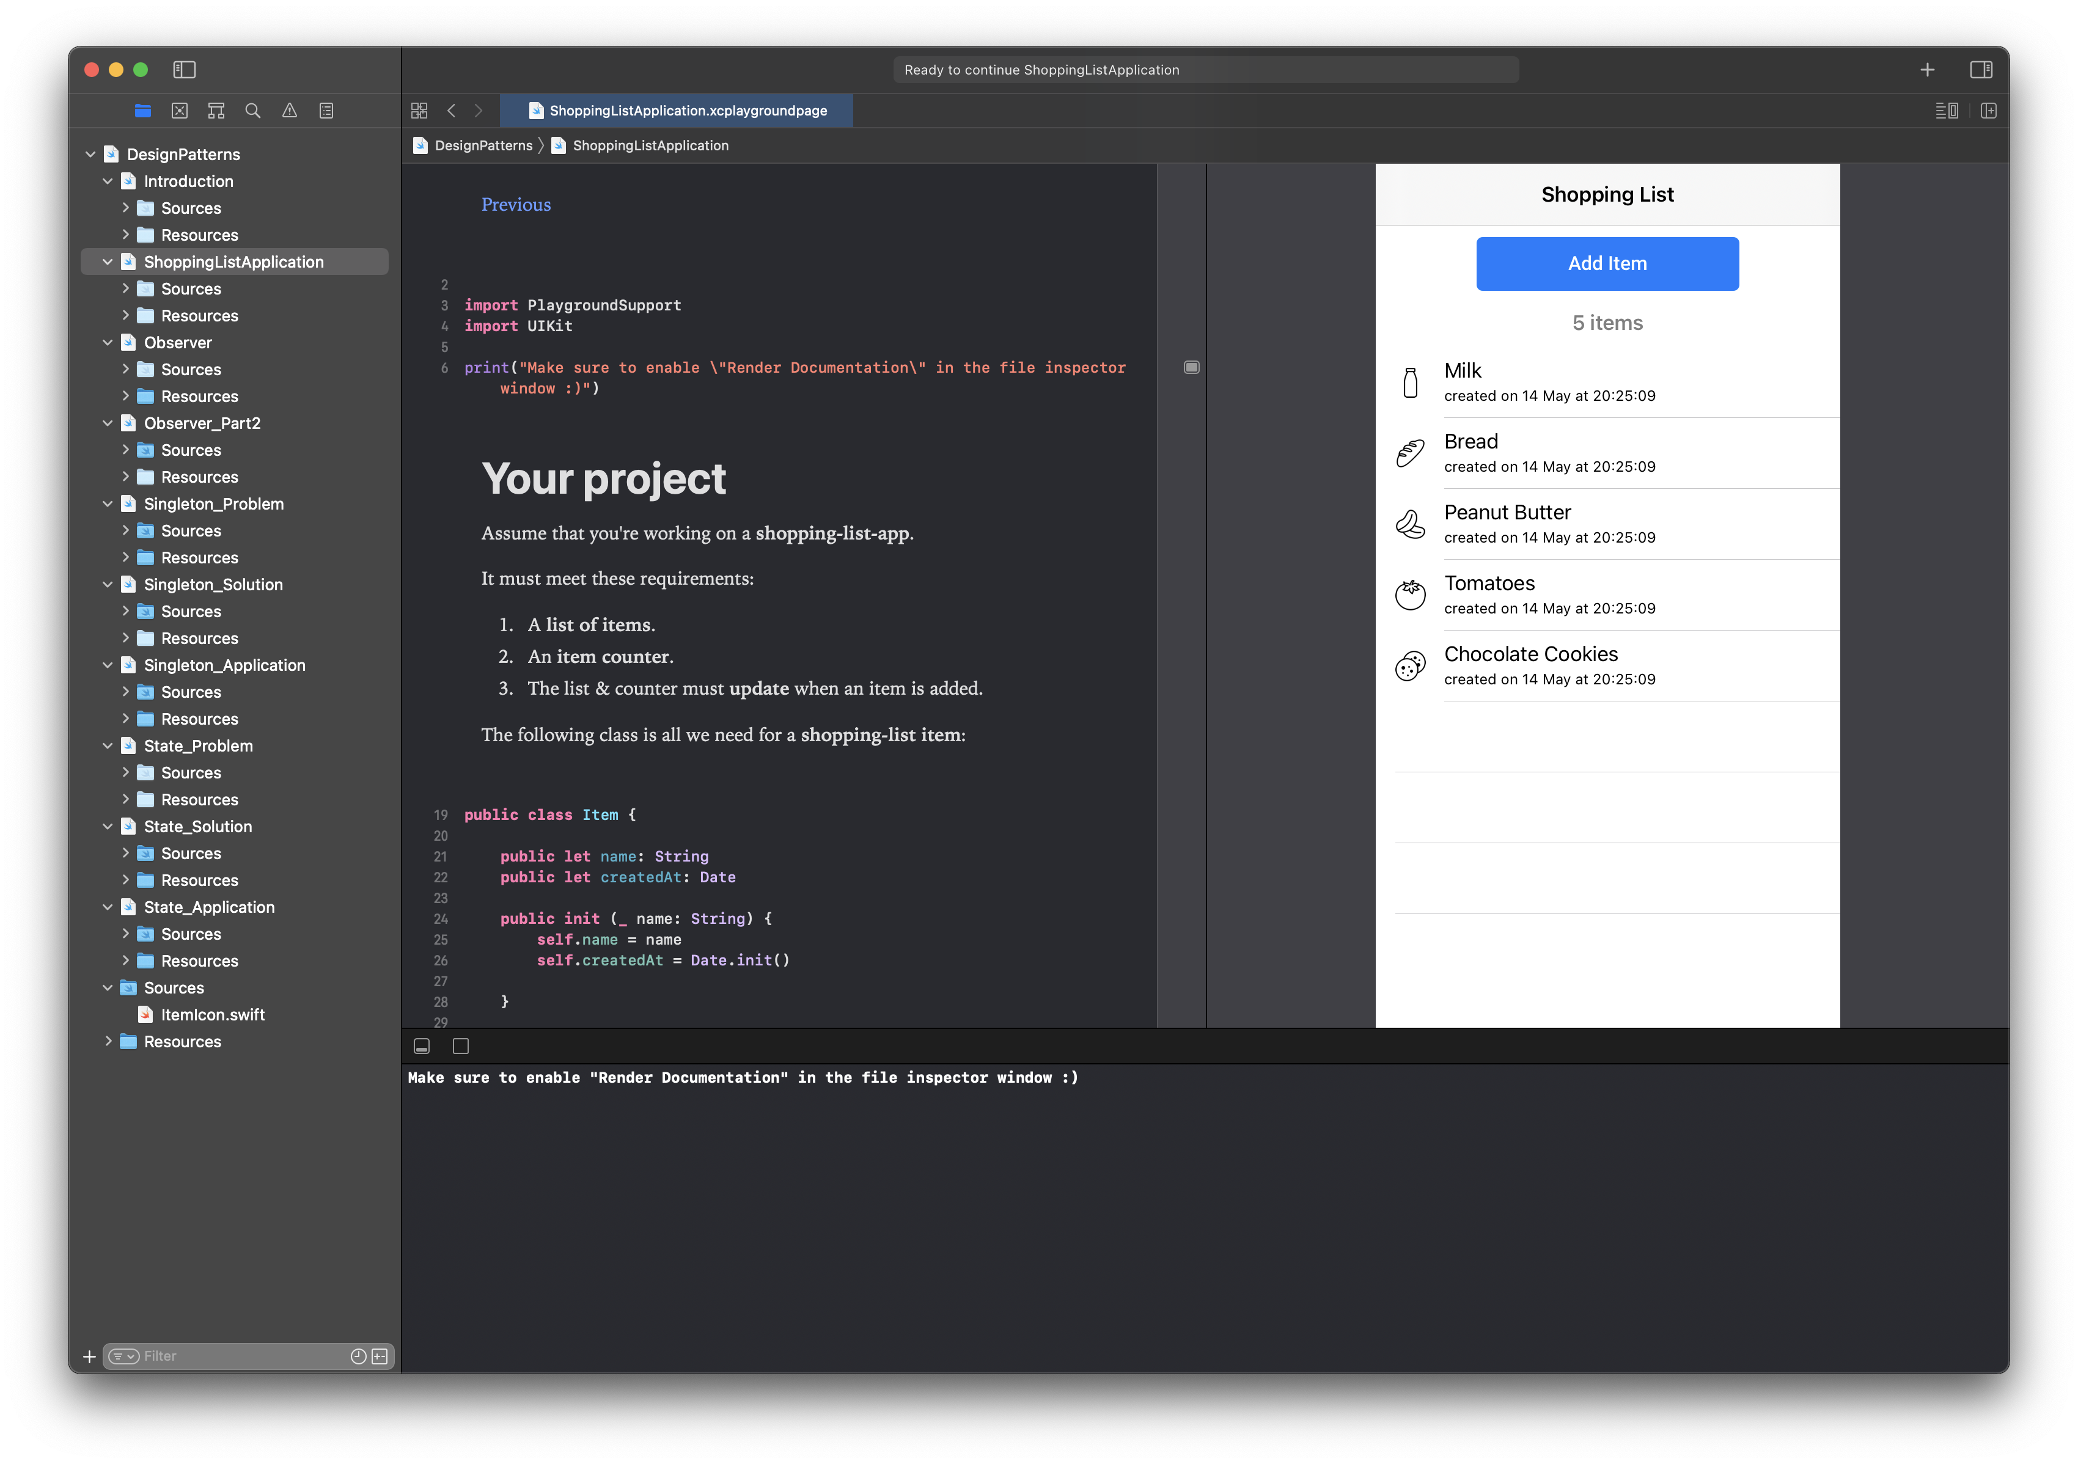Expand the Sources folder under Introduction
This screenshot has height=1464, width=2078.
pyautogui.click(x=125, y=208)
